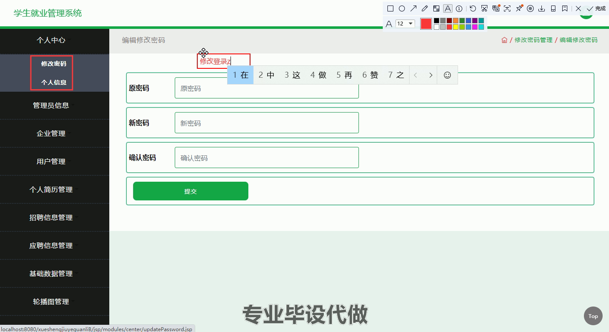Click the bookmark collect icon
Screen dimensions: 609x332
(565, 8)
